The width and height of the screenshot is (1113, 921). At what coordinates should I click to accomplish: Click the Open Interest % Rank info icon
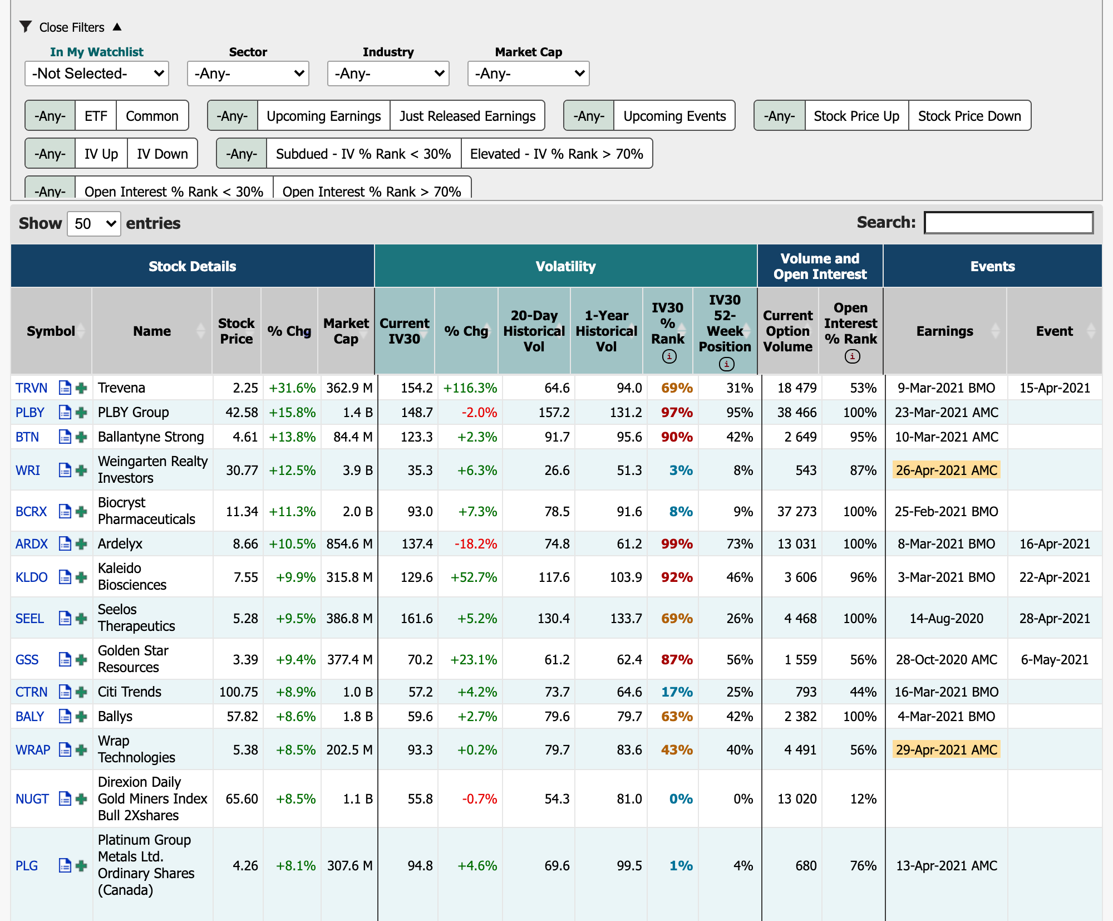tap(852, 356)
